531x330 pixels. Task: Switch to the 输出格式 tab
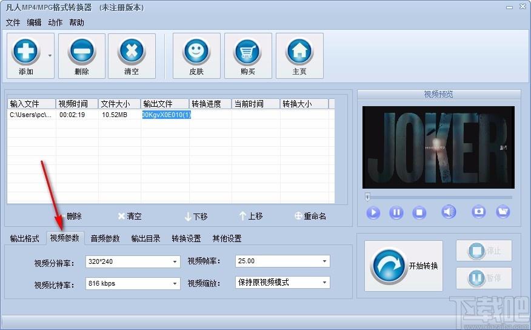(24, 238)
